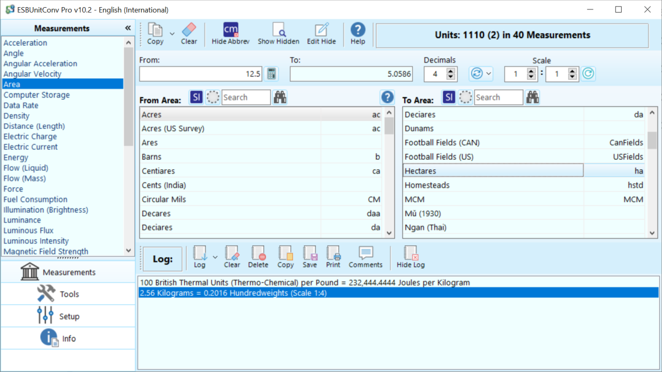
Task: Select Dunams in To Area list
Action: [x=524, y=128]
